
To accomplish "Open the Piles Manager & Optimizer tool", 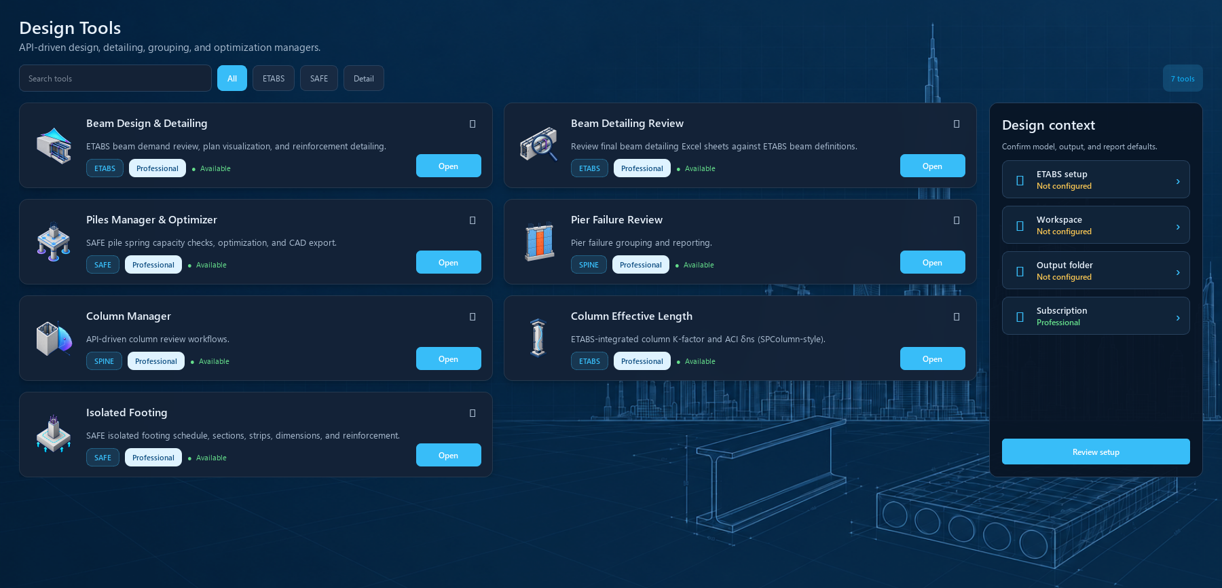I will [x=449, y=262].
